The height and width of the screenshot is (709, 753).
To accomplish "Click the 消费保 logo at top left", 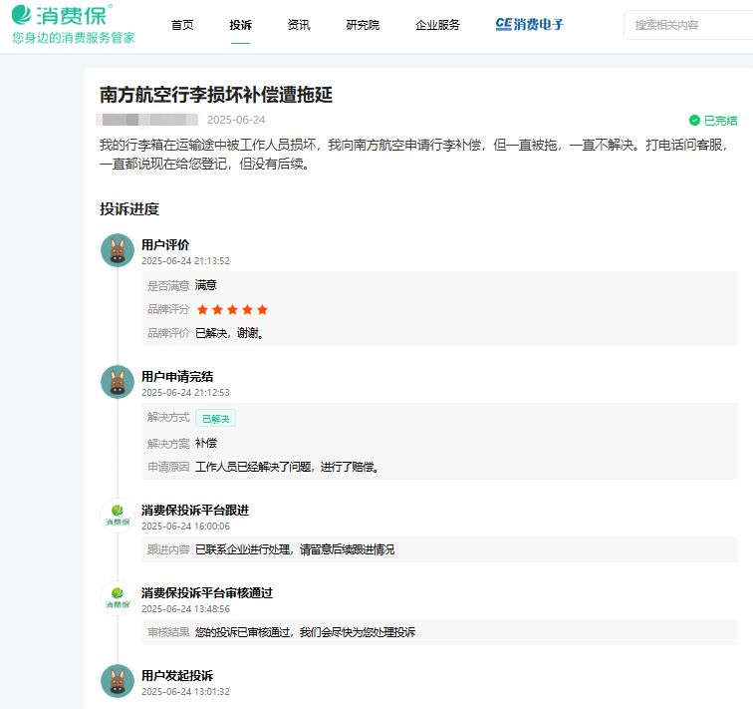I will pyautogui.click(x=62, y=15).
